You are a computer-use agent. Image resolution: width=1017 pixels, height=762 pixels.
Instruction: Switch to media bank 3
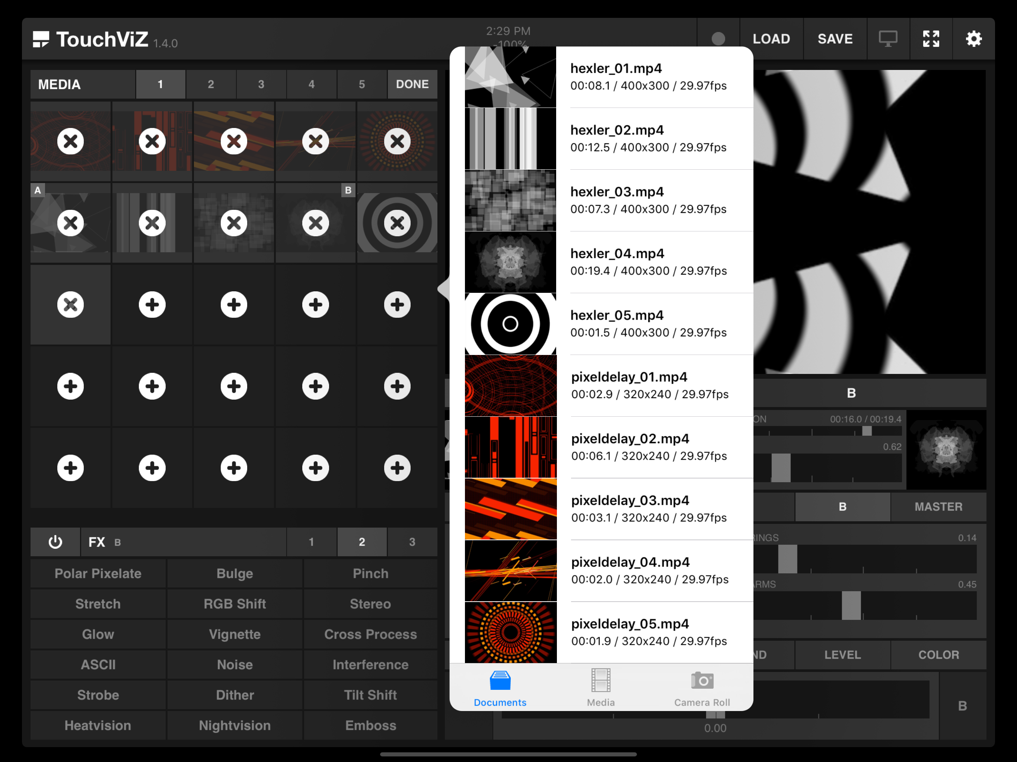261,84
